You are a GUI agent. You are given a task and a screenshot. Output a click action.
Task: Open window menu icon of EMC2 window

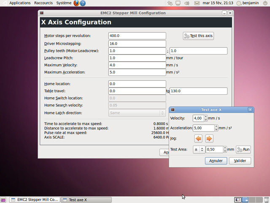(42, 13)
